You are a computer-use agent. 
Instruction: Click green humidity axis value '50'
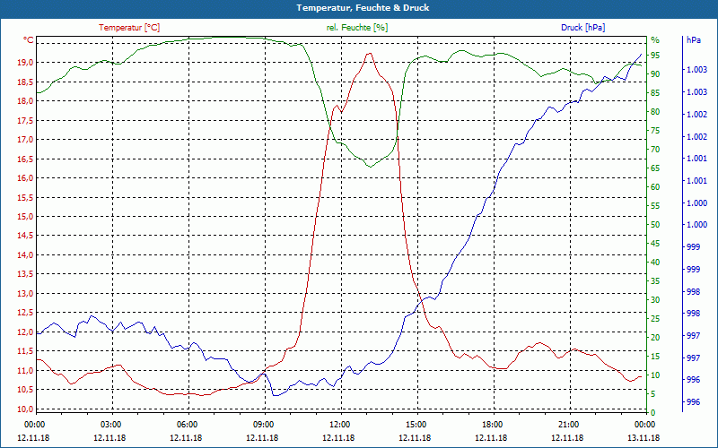(x=655, y=225)
